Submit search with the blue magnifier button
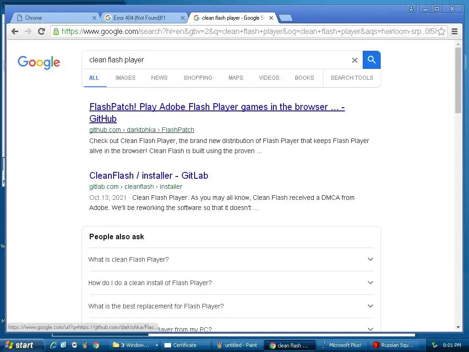 (371, 60)
